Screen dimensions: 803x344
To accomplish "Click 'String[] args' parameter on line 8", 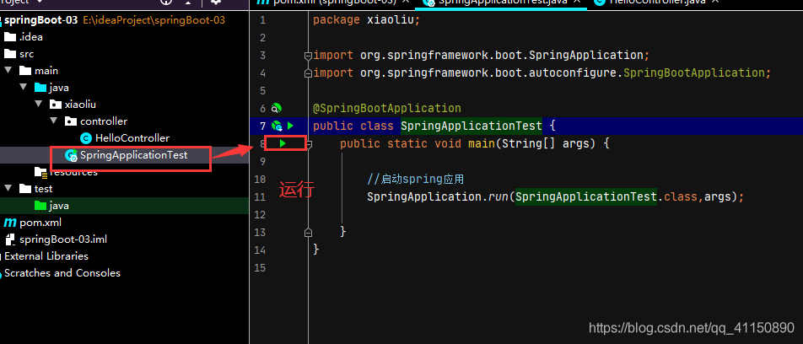I will (548, 144).
